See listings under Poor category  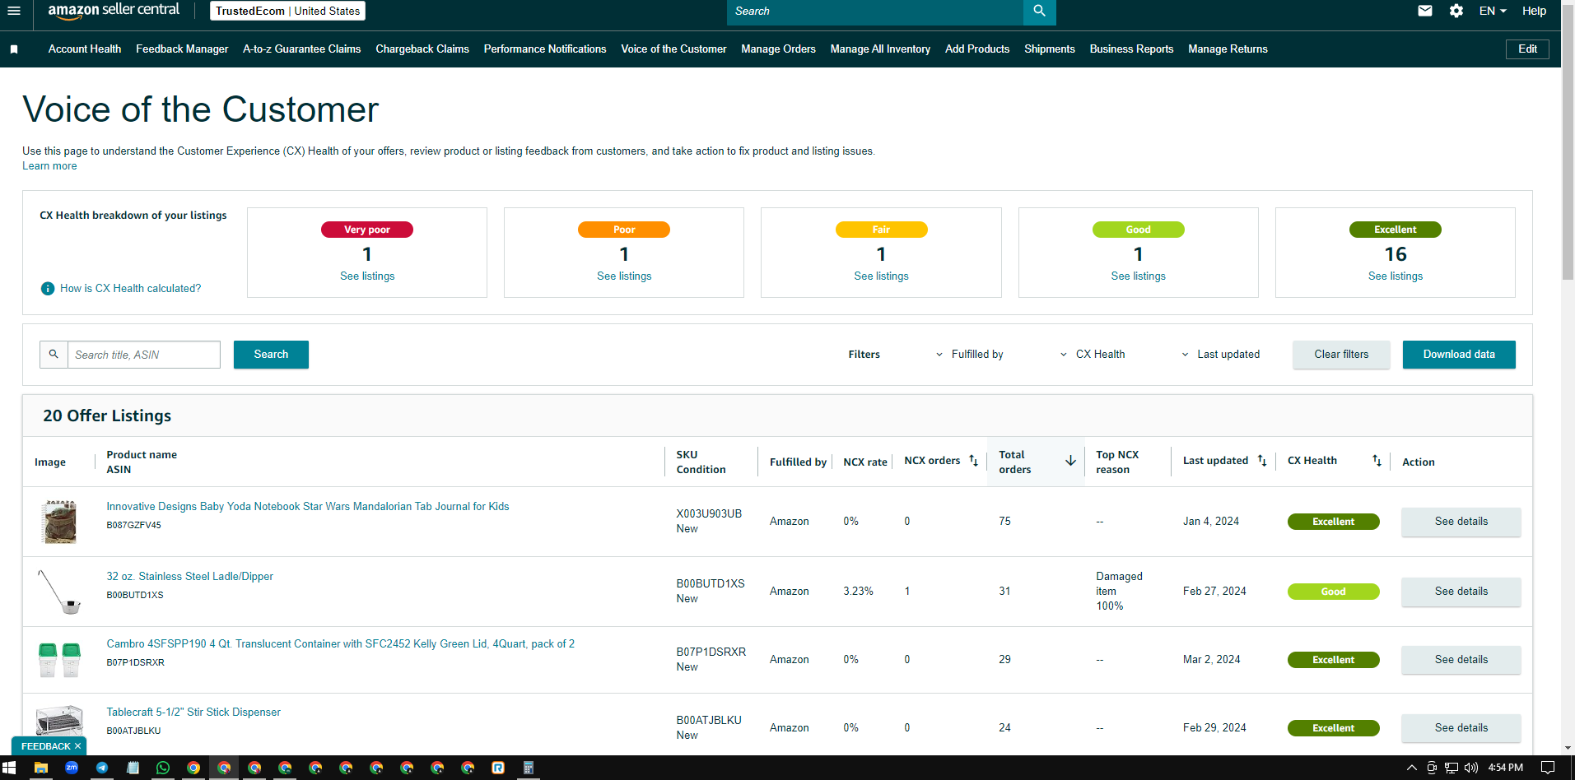tap(624, 276)
